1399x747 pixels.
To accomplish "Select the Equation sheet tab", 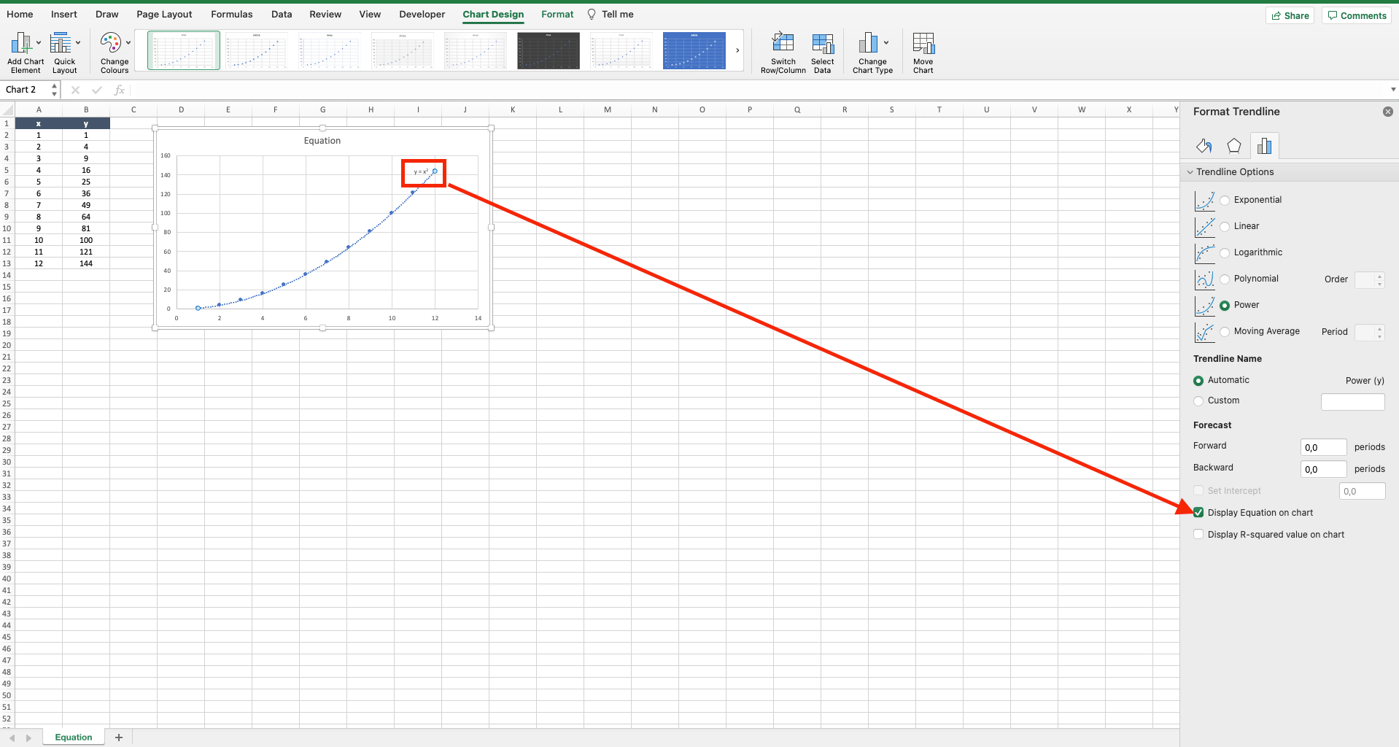I will coord(73,737).
